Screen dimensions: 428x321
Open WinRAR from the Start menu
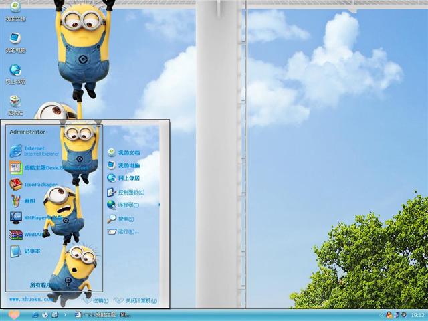[x=26, y=235]
